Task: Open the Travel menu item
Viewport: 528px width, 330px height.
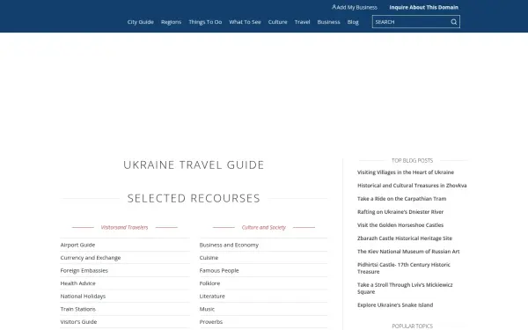Action: click(302, 22)
